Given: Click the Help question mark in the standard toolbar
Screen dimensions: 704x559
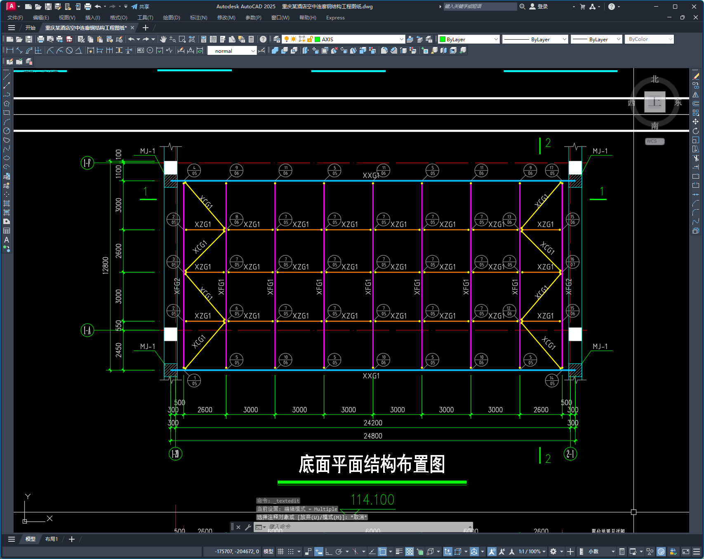Looking at the screenshot, I should tap(263, 39).
